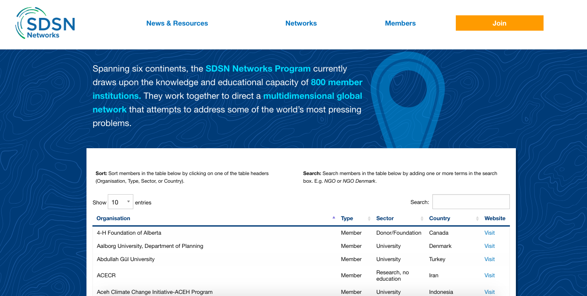Select Aalborg University, Department of Planning
Screen dimensions: 587x296
150,246
